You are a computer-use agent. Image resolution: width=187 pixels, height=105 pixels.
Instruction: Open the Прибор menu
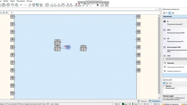tap(6, 1)
